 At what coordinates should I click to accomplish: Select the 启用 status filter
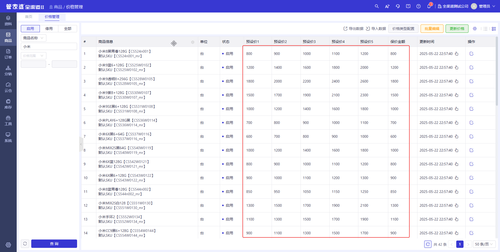30,29
